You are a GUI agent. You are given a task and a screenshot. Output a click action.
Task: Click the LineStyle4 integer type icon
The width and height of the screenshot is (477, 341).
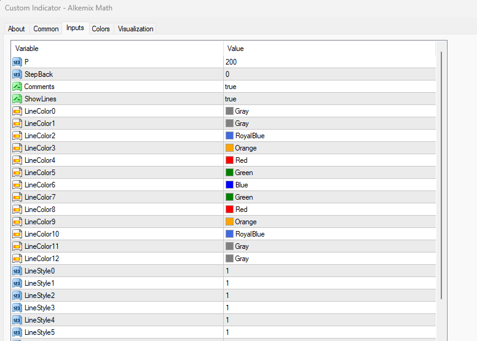[x=17, y=320]
